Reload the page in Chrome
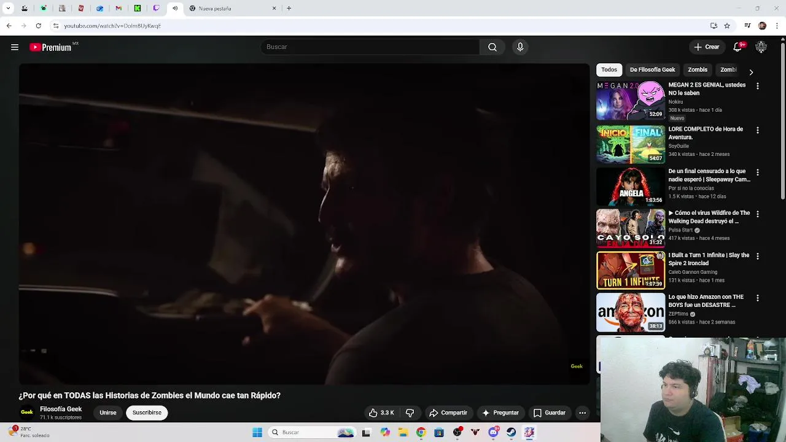The height and width of the screenshot is (442, 786). point(38,26)
